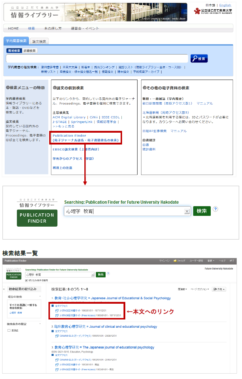The height and width of the screenshot is (379, 242).
Task: Click the blue 検索 button with magnifier
Action: point(199,58)
